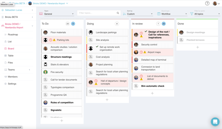Click the clock overdue icon on Parking lots
Screen dimensions: 222x129
(50, 40)
